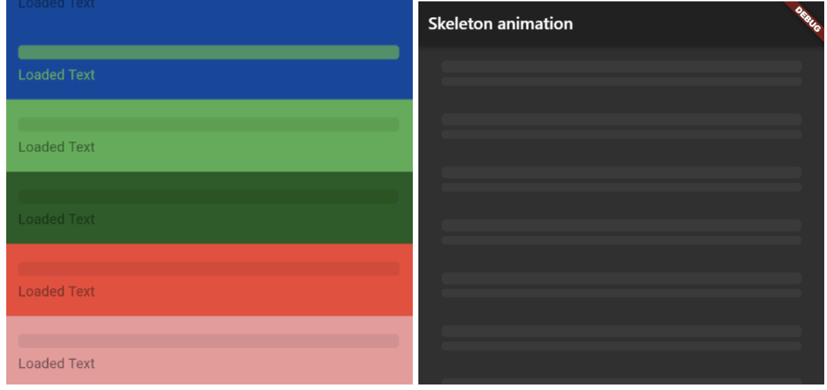Click the third thick gray skeleton placeholder
827x390 pixels.
(621, 172)
